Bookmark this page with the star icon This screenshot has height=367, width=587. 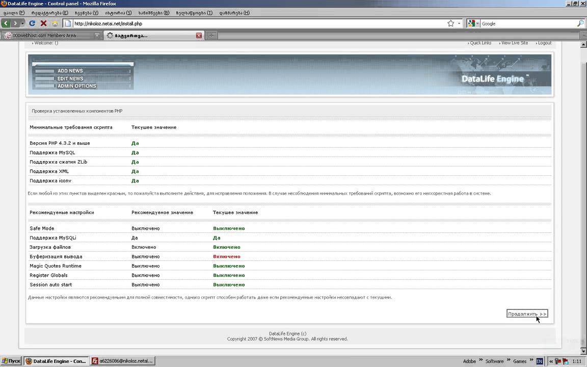(451, 23)
